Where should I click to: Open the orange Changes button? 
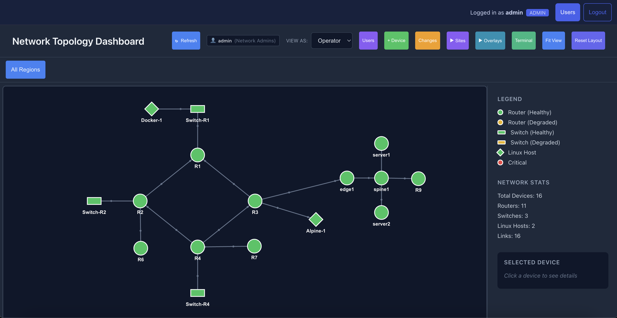click(427, 40)
